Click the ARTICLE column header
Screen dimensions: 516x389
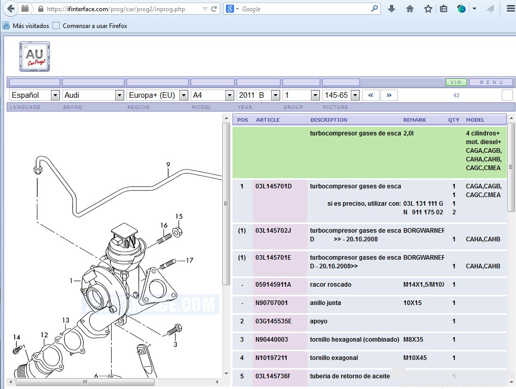pyautogui.click(x=268, y=120)
